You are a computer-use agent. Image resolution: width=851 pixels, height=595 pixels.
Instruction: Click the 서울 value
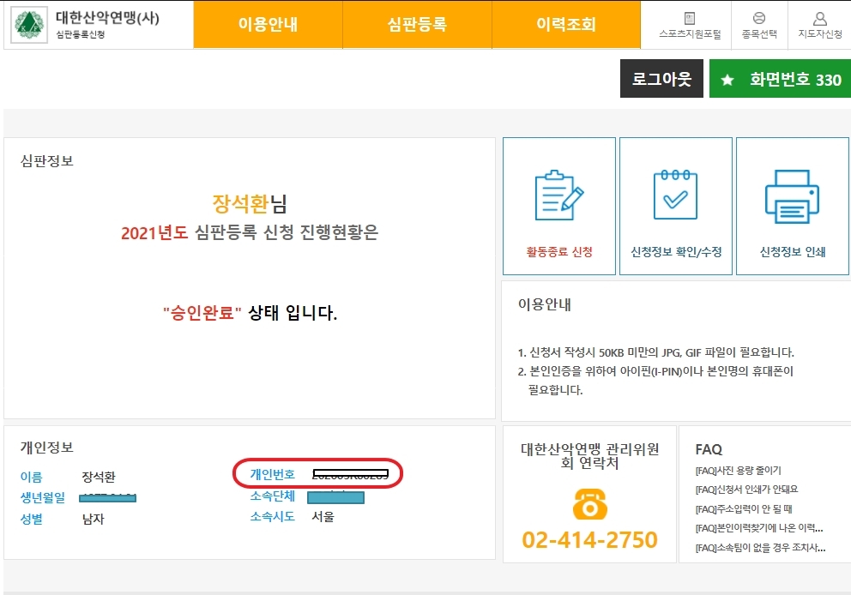click(x=323, y=517)
